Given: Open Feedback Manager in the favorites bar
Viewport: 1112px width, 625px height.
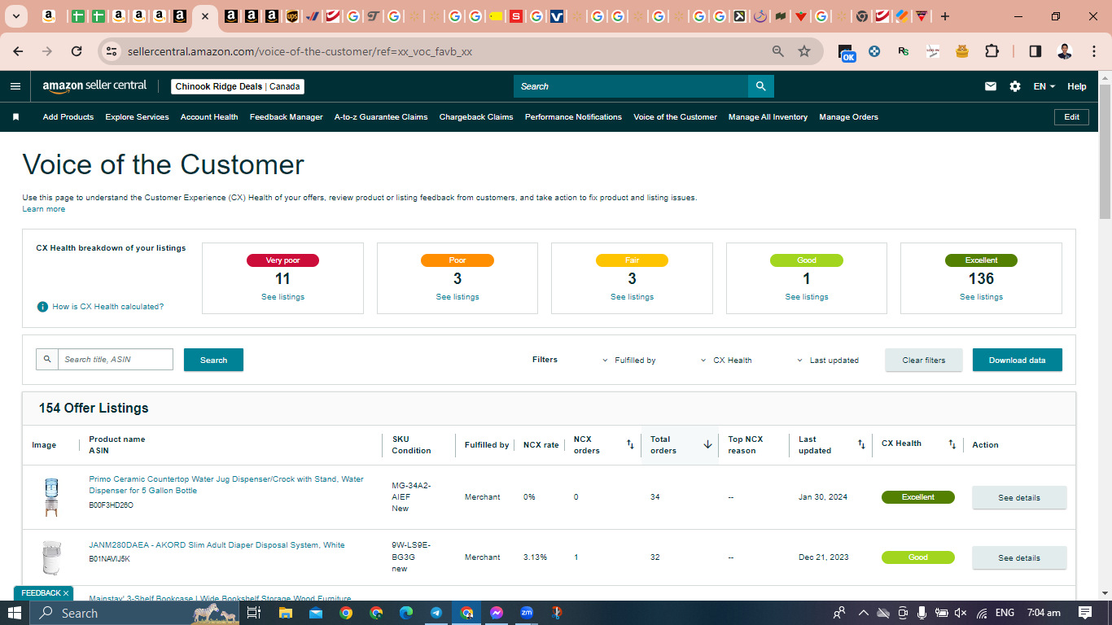Looking at the screenshot, I should point(286,117).
